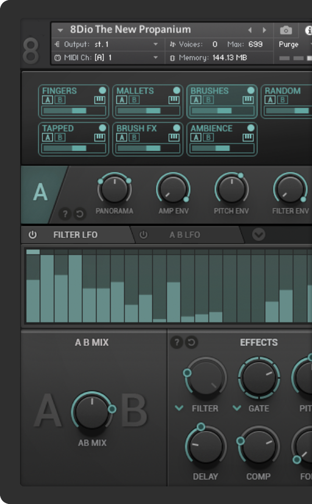The width and height of the screenshot is (312, 504).
Task: Adjust the BRUSH FX volume slider
Action: point(148,148)
